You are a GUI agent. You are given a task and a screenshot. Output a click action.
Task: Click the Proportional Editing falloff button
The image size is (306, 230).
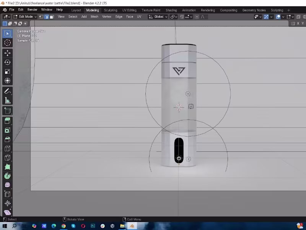coord(202,16)
